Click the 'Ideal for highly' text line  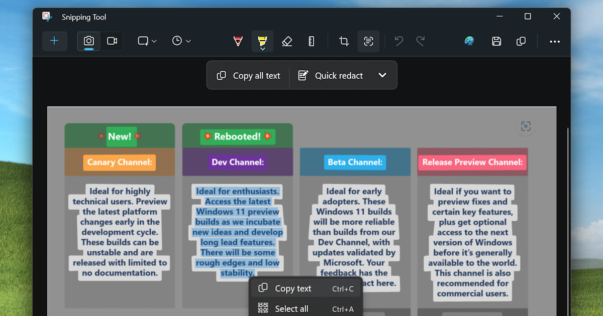coord(120,191)
